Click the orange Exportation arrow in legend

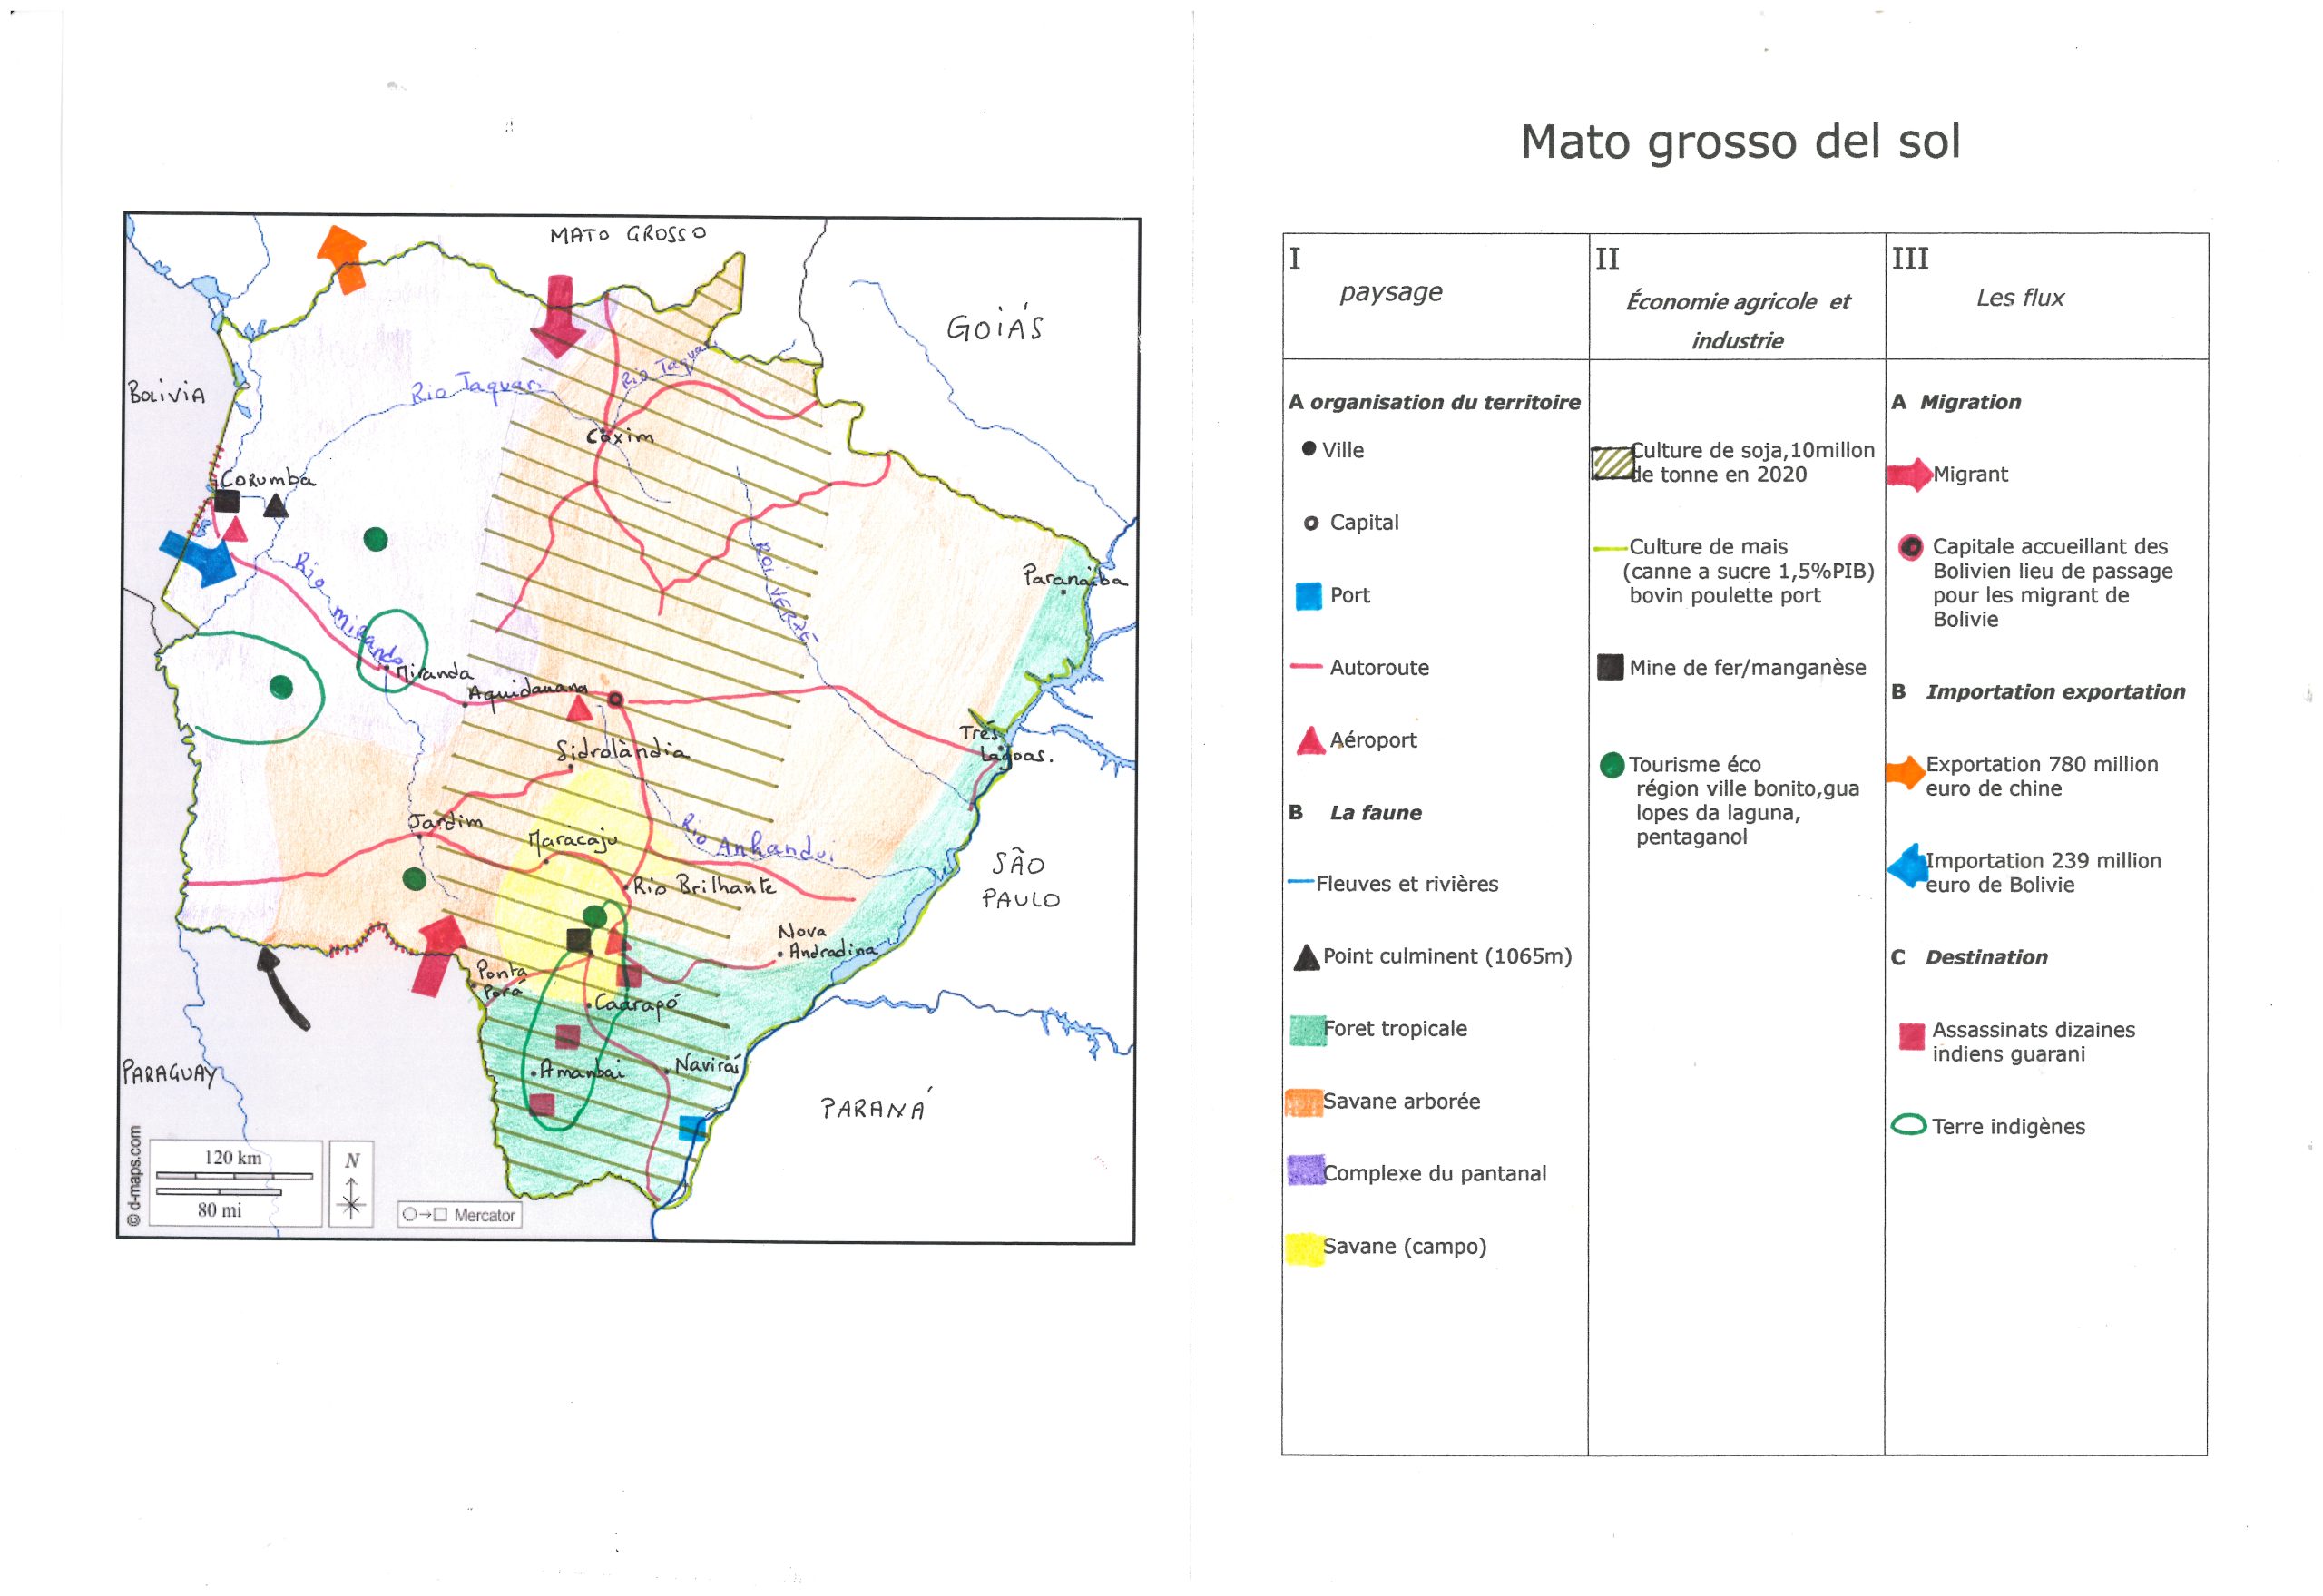pos(1905,772)
